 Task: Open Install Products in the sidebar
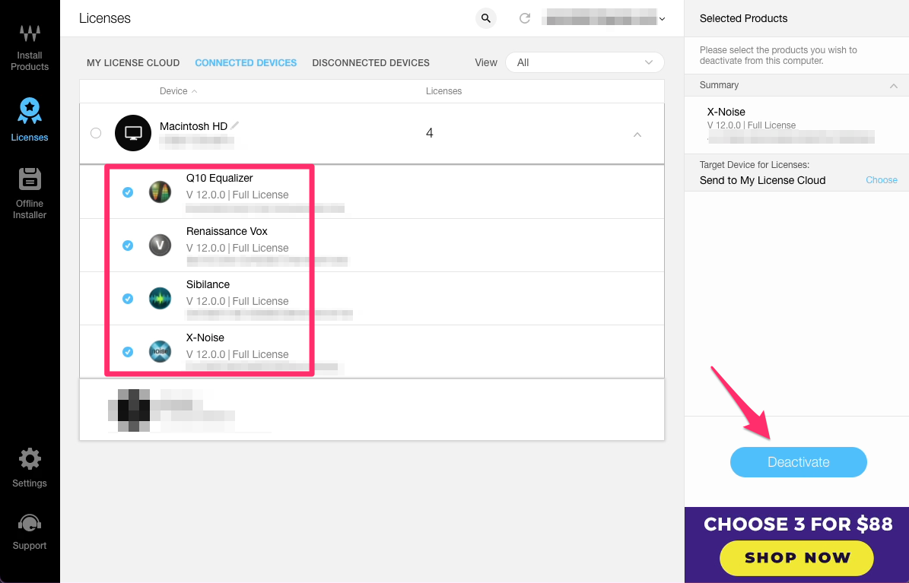[30, 48]
